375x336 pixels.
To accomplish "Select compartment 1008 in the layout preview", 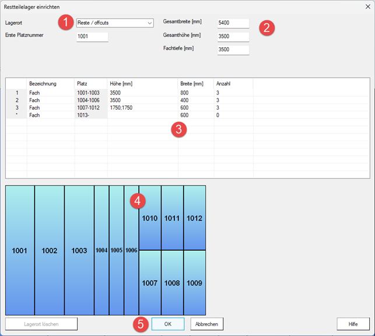I will (x=172, y=283).
